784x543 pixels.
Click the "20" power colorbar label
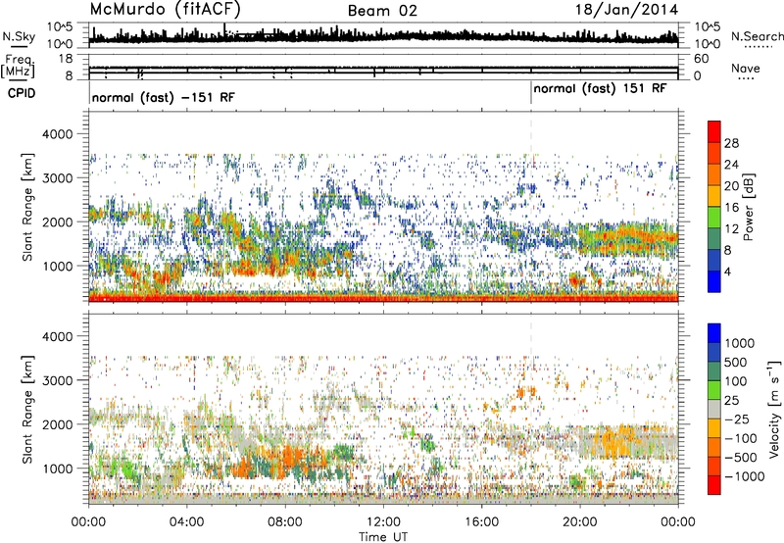click(x=731, y=186)
